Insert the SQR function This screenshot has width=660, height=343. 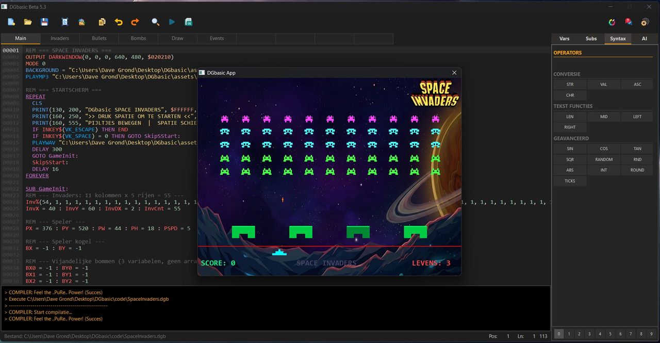pos(570,159)
